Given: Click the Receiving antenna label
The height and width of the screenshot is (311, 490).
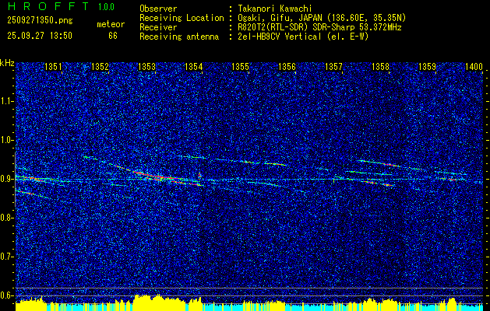Looking at the screenshot, I should tap(179, 37).
